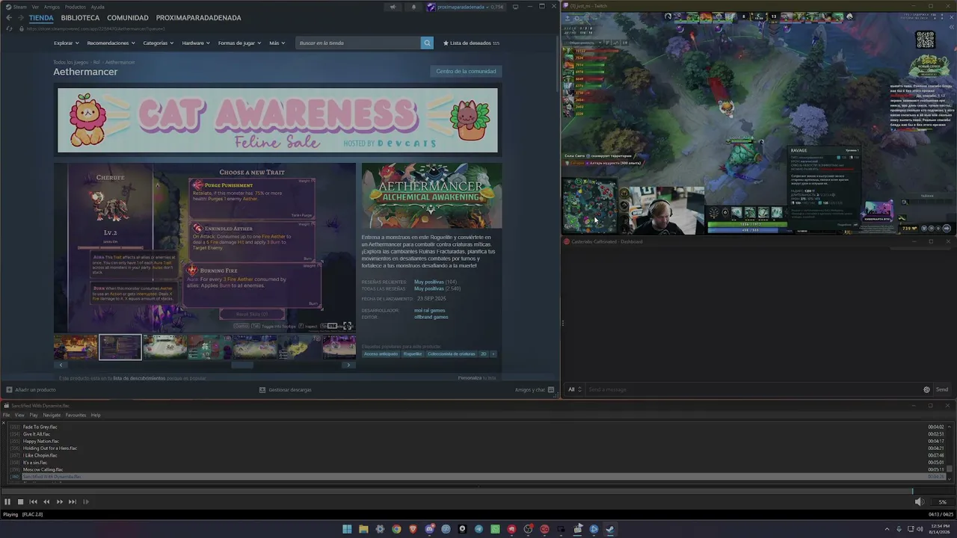This screenshot has height=538, width=957.
Task: Open the Steam icon on the taskbar
Action: tap(610, 529)
